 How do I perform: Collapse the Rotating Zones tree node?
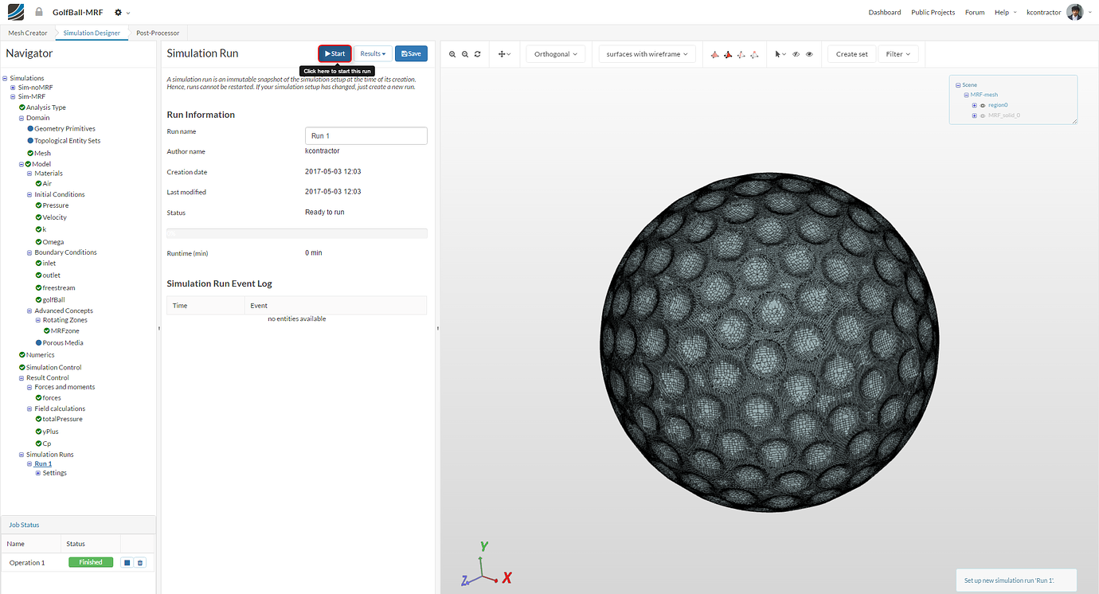point(37,319)
